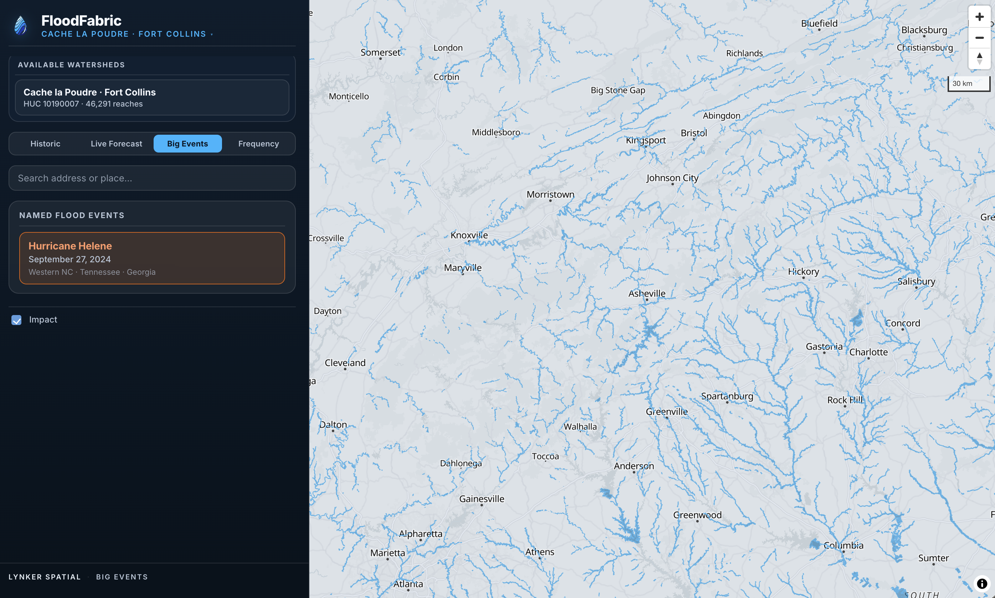The height and width of the screenshot is (598, 995).
Task: Click the Abingdon map label
Action: (x=721, y=116)
